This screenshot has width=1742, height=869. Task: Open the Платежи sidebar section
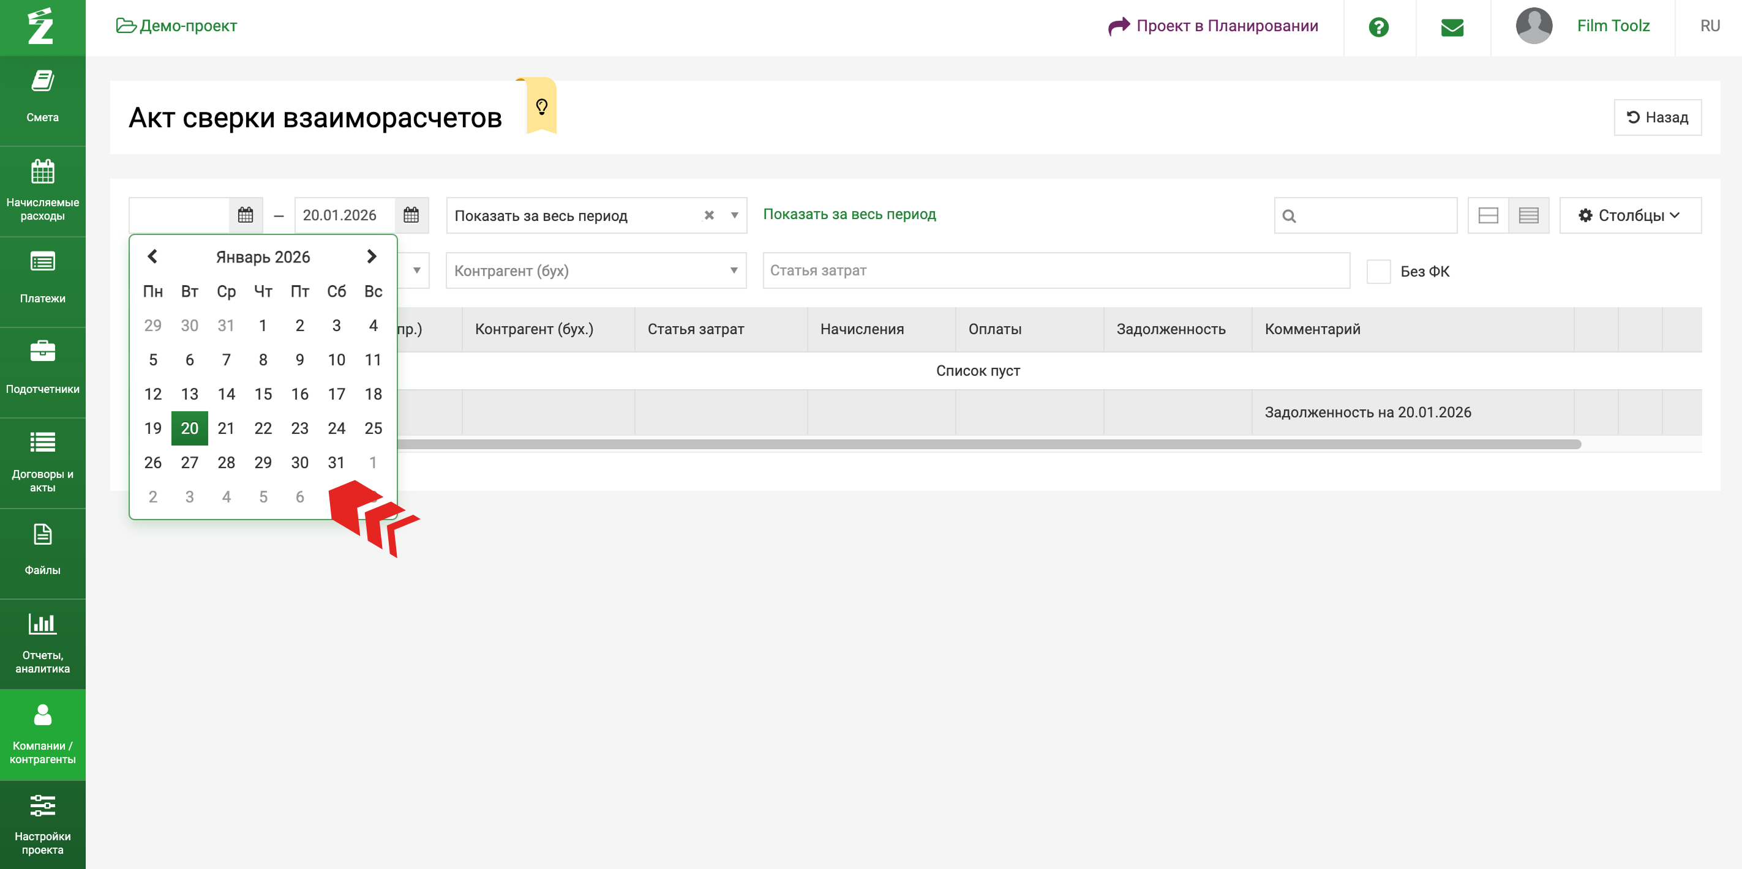(43, 280)
